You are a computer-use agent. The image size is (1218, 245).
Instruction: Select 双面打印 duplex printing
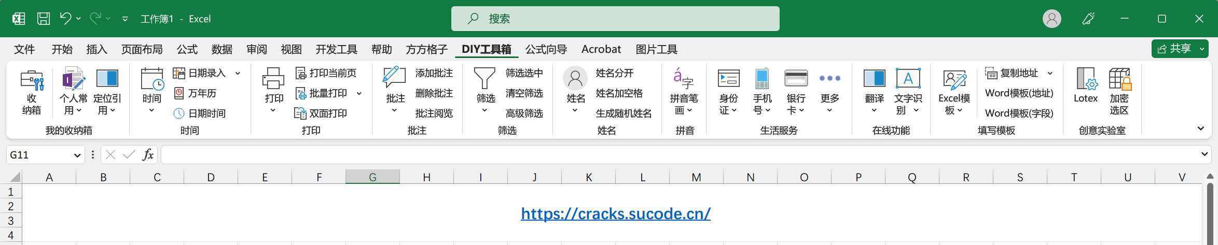tap(321, 113)
